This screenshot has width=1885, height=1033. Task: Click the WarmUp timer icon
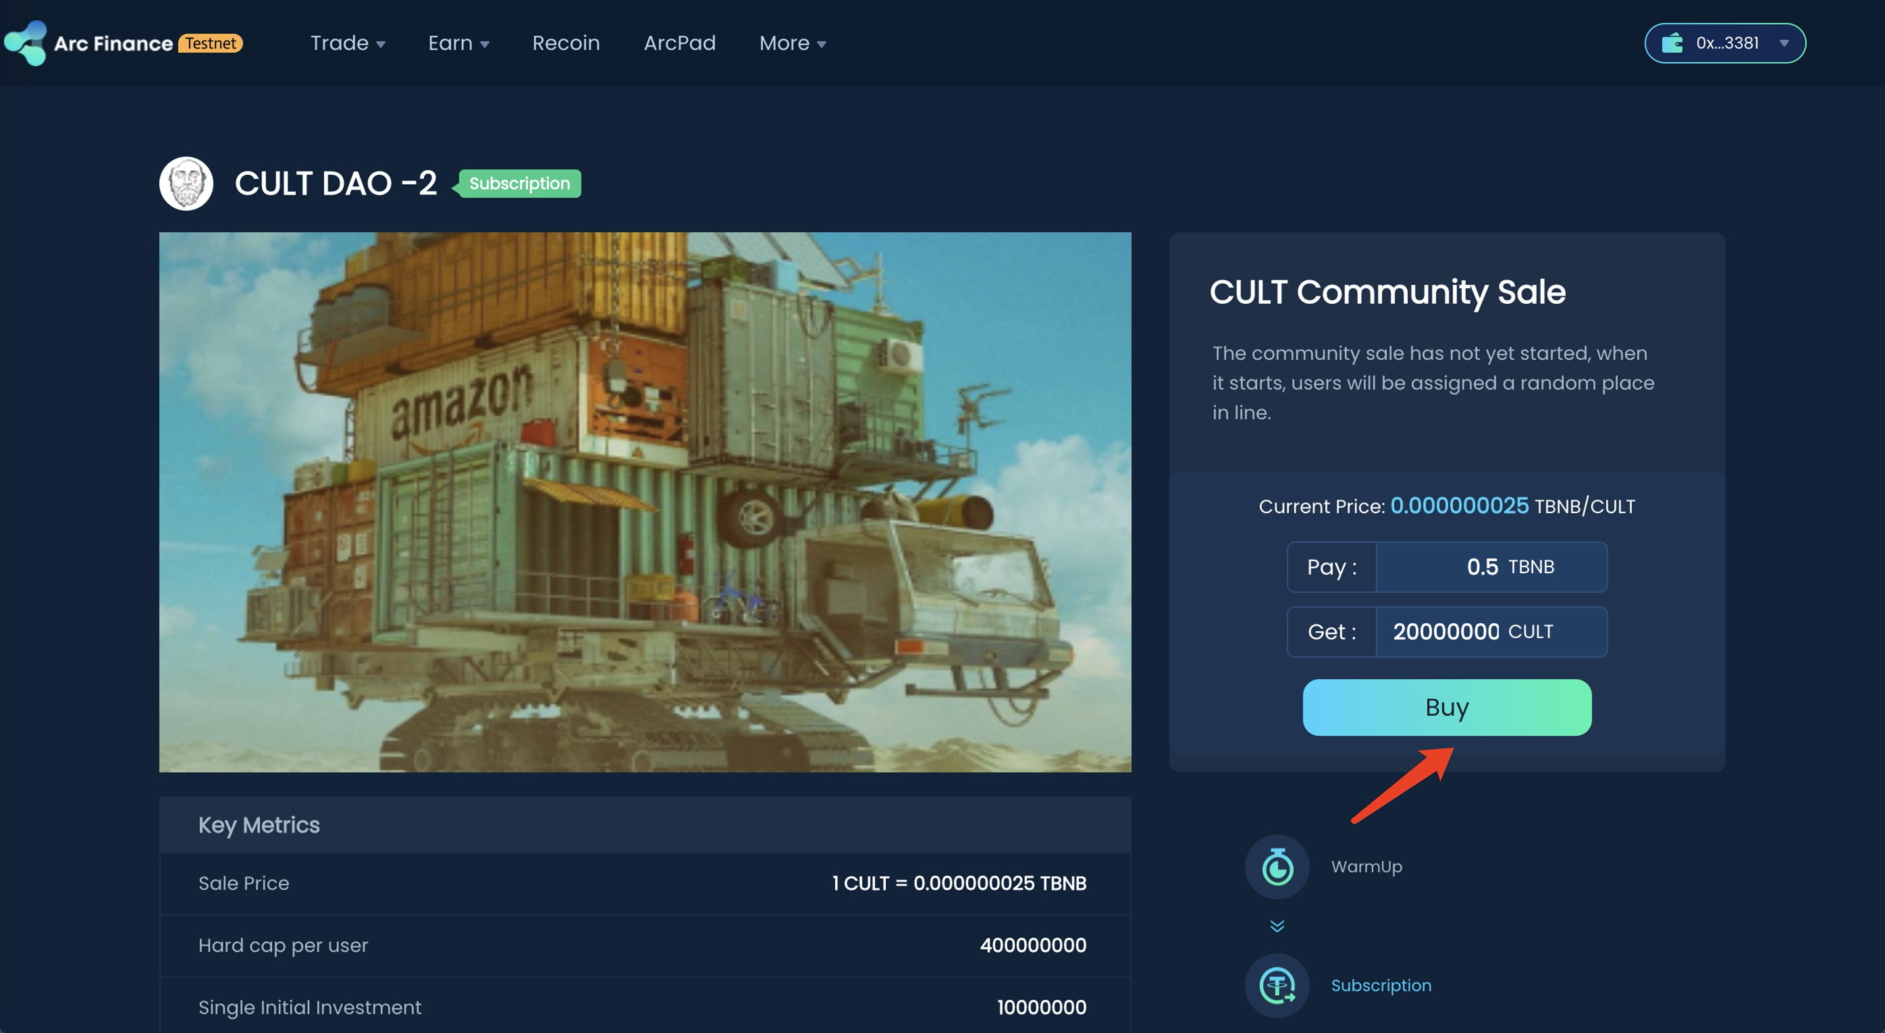pyautogui.click(x=1277, y=867)
